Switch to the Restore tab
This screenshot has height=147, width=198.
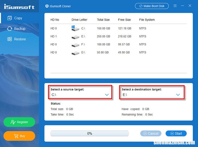(x=20, y=39)
